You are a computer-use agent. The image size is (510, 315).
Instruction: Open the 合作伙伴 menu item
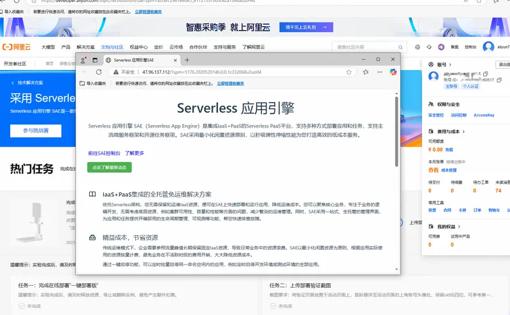click(198, 47)
